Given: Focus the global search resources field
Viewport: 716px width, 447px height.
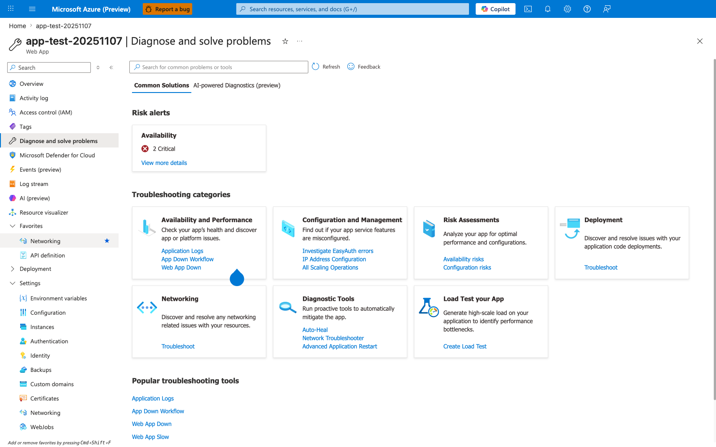Looking at the screenshot, I should 353,9.
